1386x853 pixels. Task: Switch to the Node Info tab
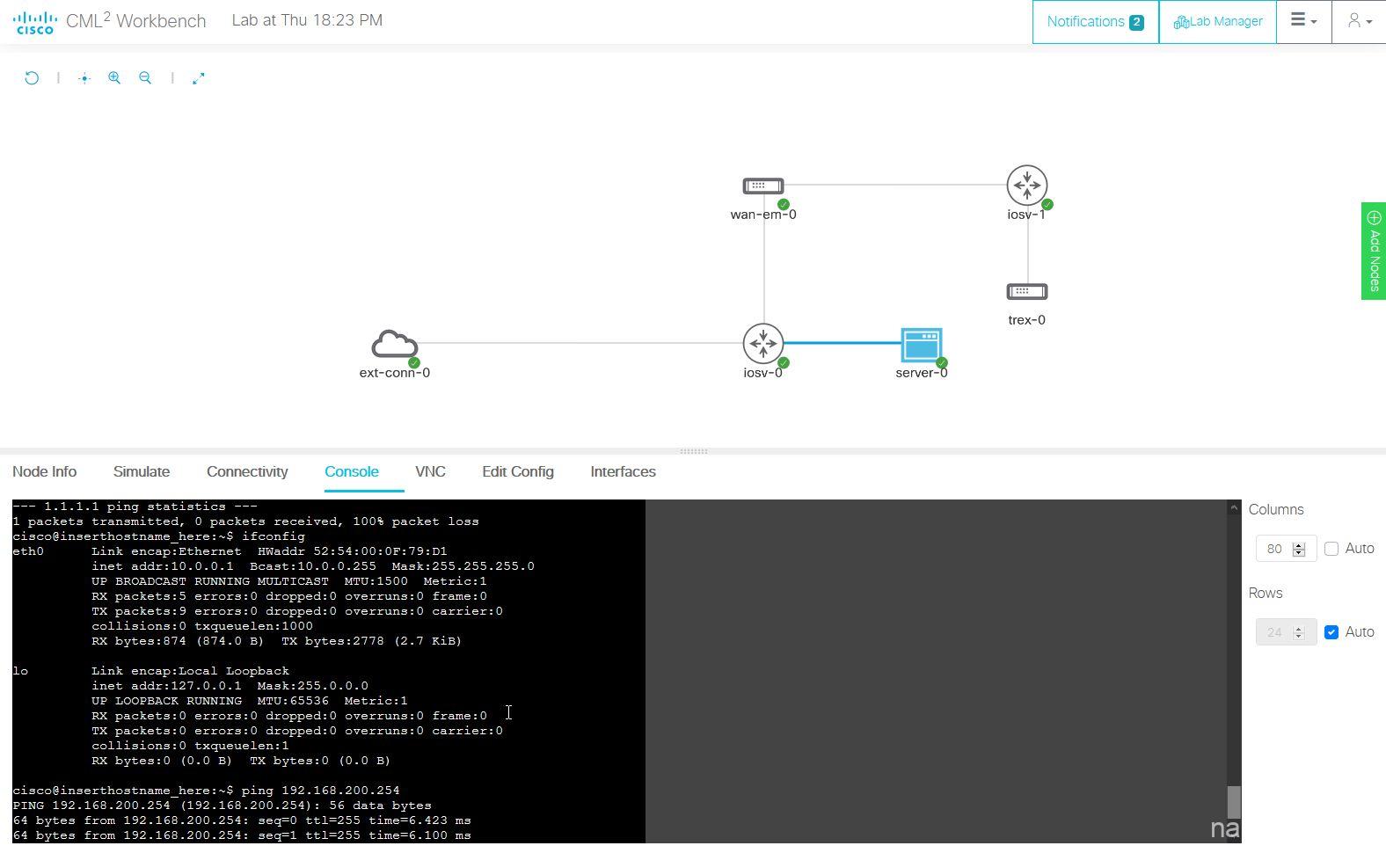point(44,472)
